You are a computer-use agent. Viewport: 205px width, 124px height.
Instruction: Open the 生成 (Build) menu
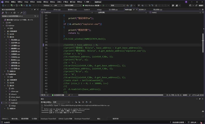tap(39, 2)
